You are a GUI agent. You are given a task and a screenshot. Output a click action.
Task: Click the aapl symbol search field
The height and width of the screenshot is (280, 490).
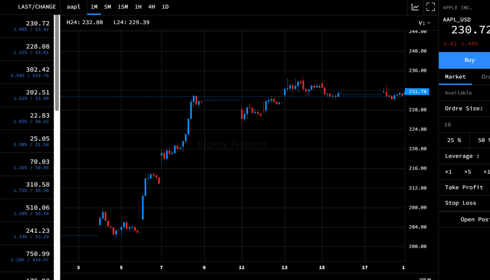click(74, 7)
